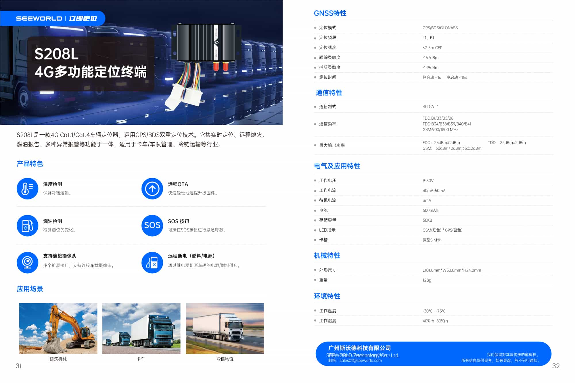Click the sales01@seeworld.com email address
575x383 pixels.
click(361, 361)
